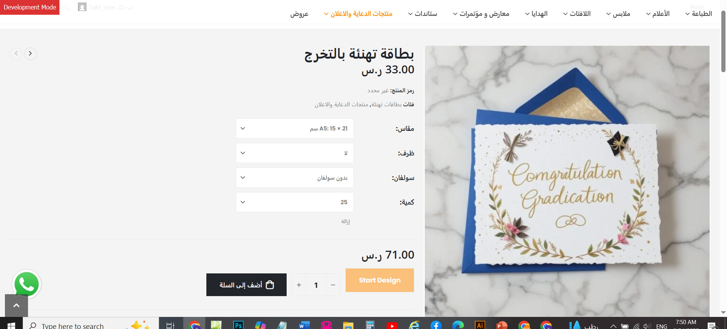This screenshot has width=727, height=329.
Task: Open the كمية quantity dropdown
Action: pos(295,202)
